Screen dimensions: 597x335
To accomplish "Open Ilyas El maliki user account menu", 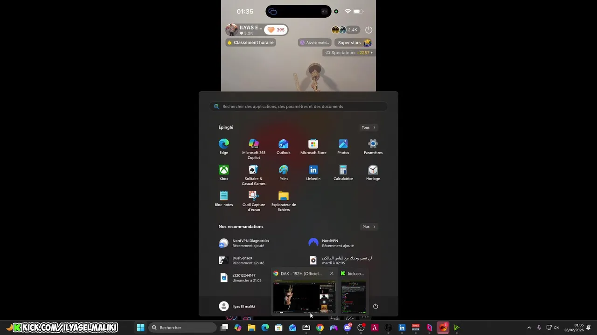I will 237,306.
